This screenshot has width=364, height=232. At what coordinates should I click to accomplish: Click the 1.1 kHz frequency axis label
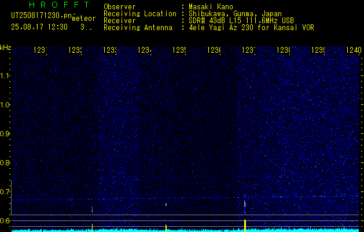[5, 76]
